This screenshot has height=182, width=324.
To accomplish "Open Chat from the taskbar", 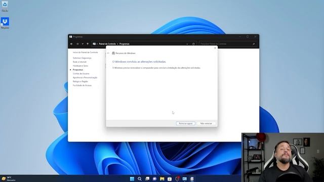I will click(154, 178).
